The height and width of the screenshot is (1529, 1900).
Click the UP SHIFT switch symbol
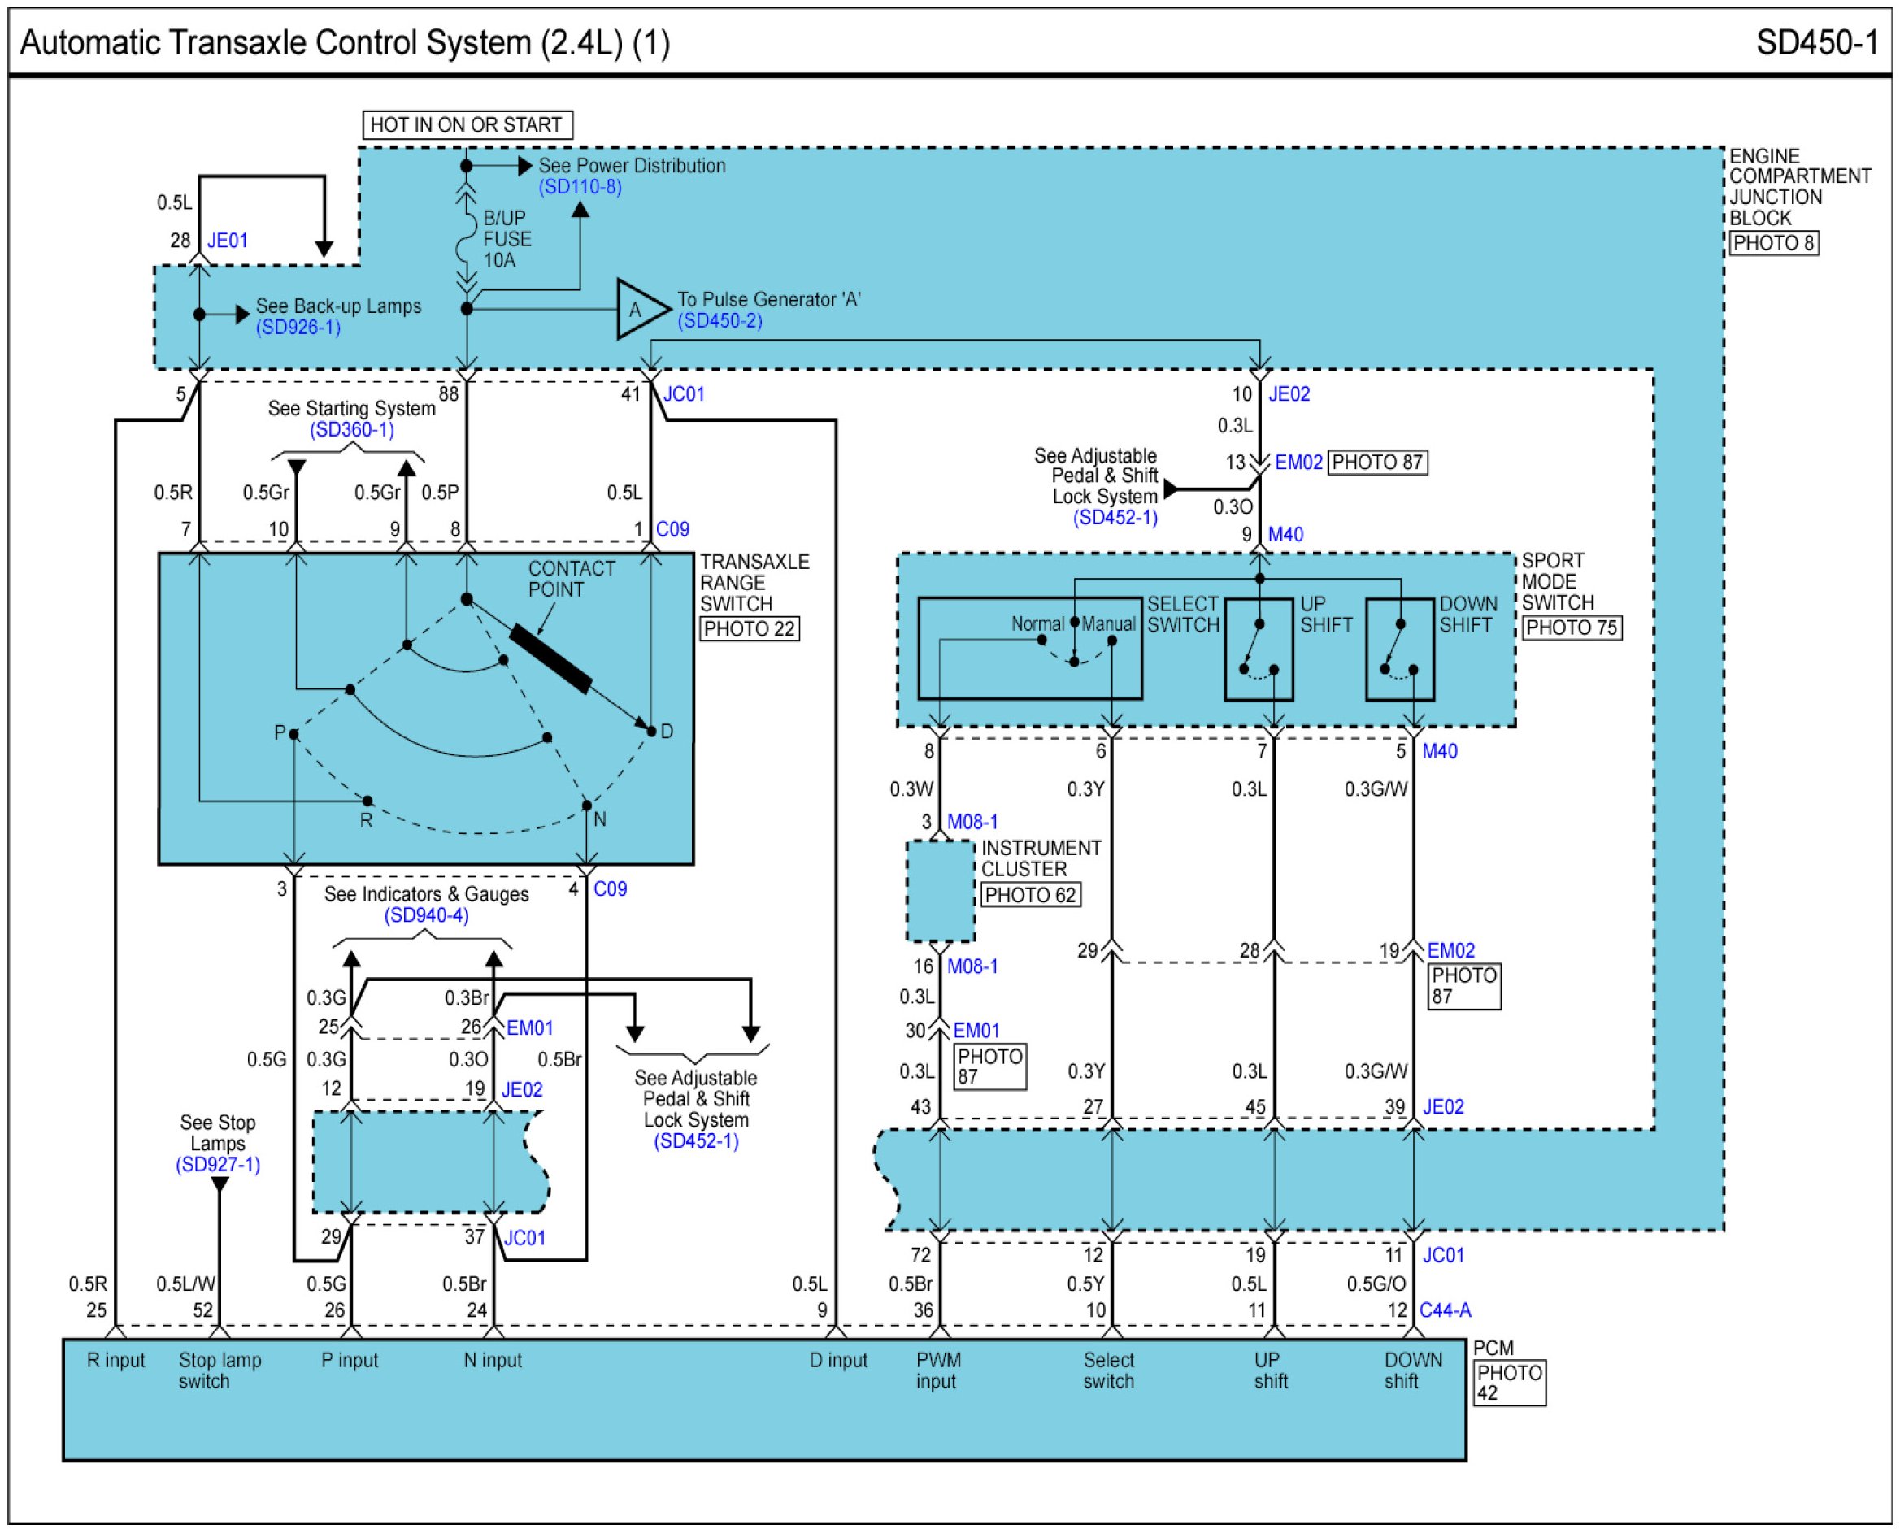(1259, 649)
